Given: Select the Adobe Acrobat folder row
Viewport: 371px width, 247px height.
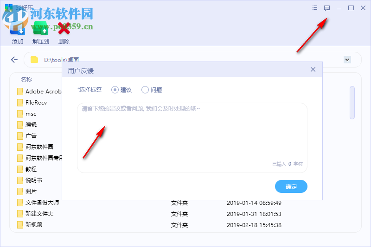Looking at the screenshot, I should (39, 91).
